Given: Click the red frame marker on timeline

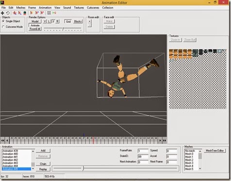Looking at the screenshot, I should (93, 140).
